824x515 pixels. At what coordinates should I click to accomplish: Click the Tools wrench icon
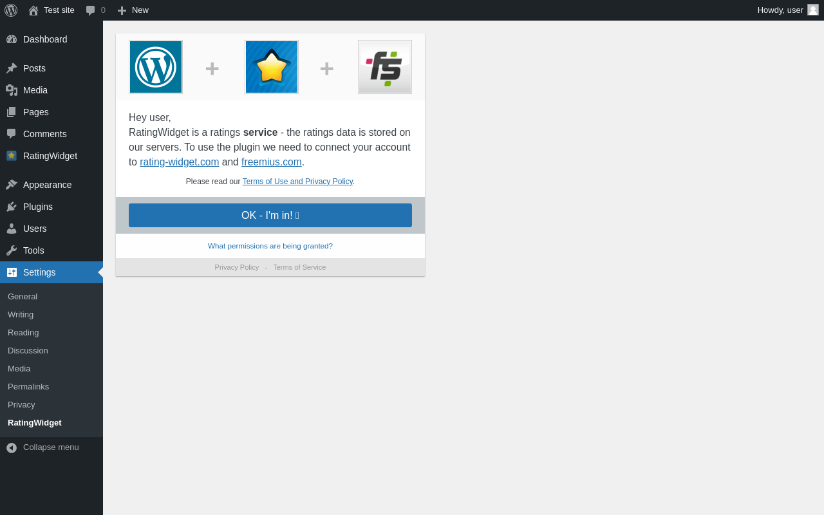coord(12,250)
